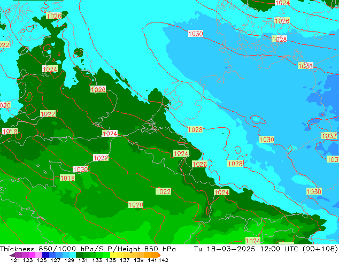Click legend value 133
Viewport: 339px width, 262px height.
(x=97, y=260)
